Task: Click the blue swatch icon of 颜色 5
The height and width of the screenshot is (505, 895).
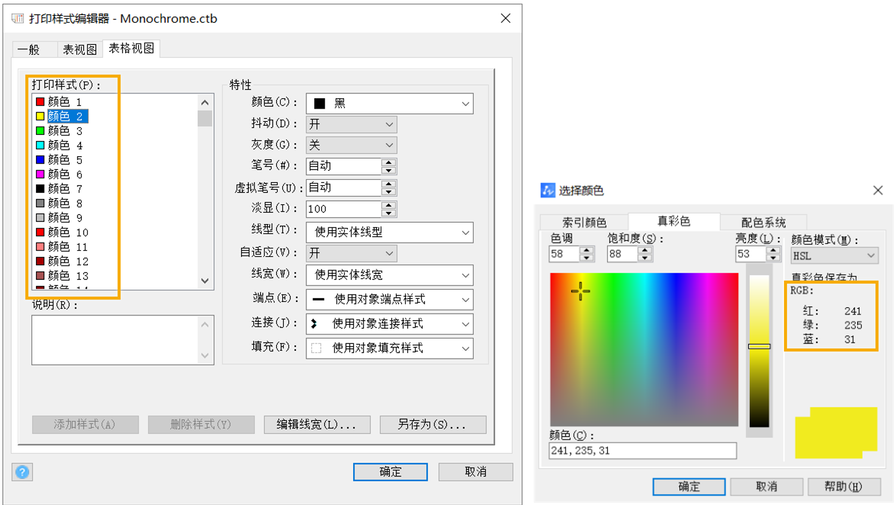Action: pos(40,160)
